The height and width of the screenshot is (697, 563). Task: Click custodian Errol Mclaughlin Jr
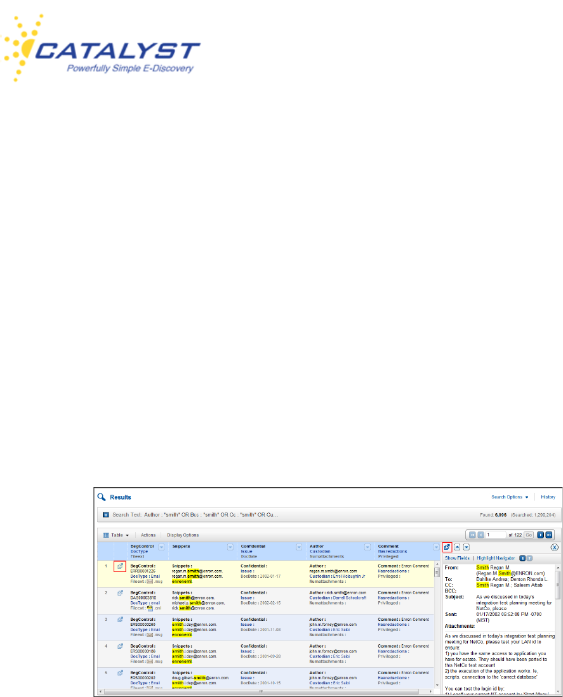point(349,576)
